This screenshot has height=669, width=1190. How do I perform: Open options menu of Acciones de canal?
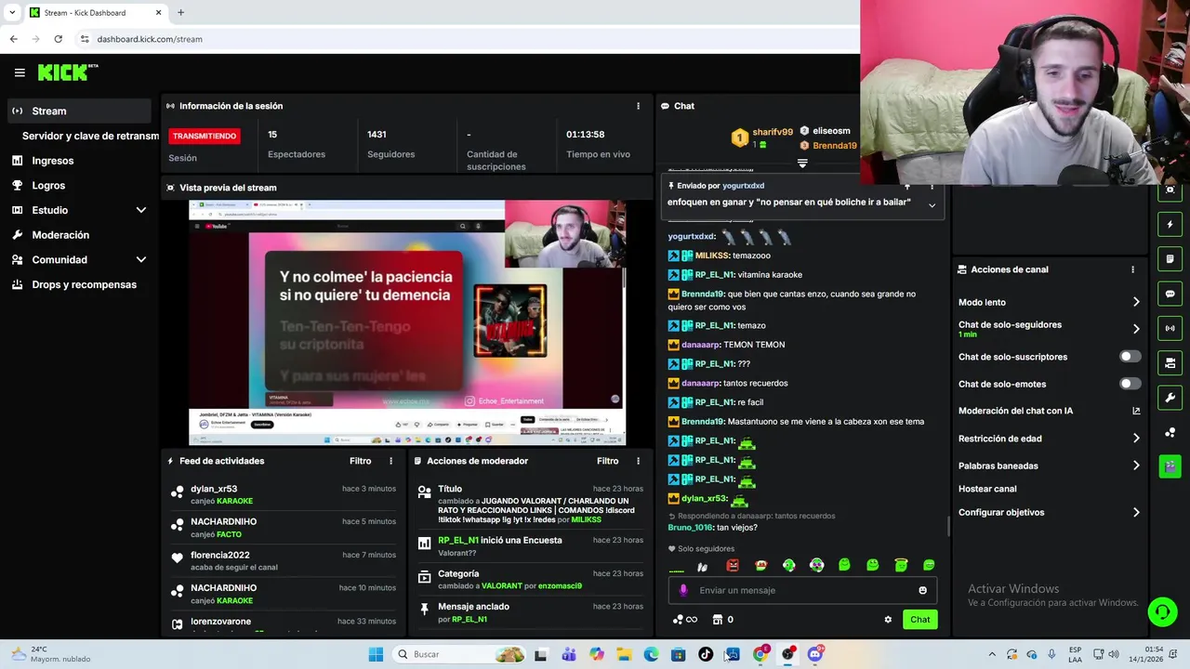[1132, 269]
